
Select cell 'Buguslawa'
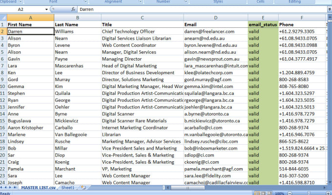[x=30, y=121]
